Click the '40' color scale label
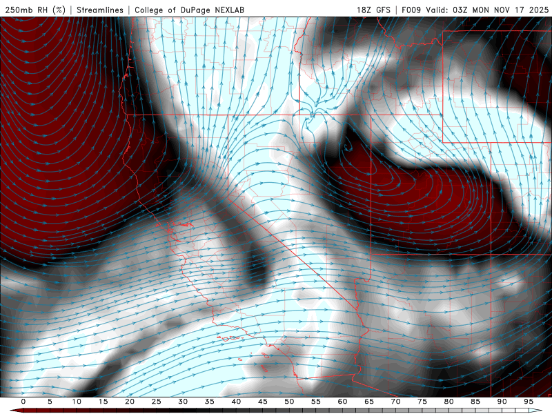Image resolution: width=552 pixels, height=414 pixels. (236, 402)
